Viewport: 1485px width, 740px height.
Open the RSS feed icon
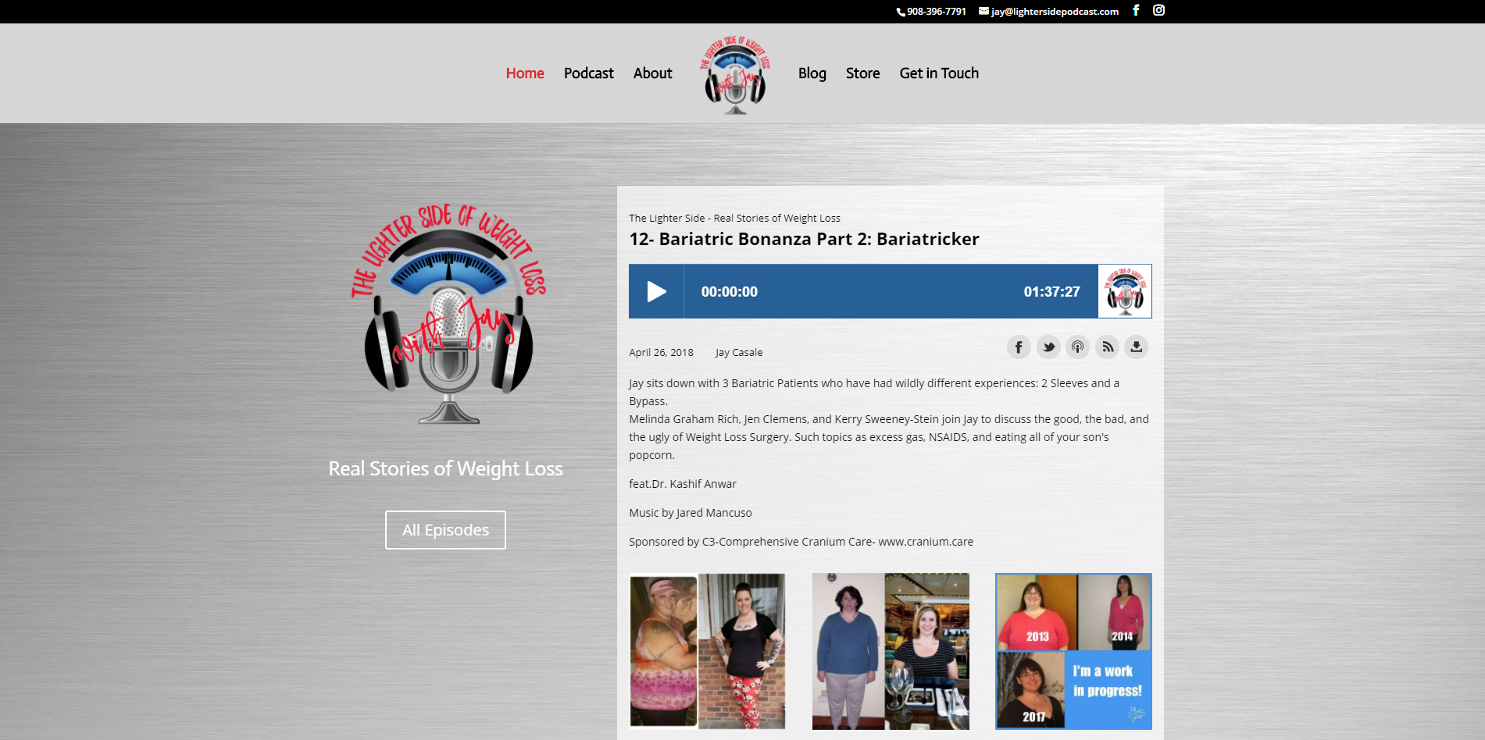(x=1107, y=347)
